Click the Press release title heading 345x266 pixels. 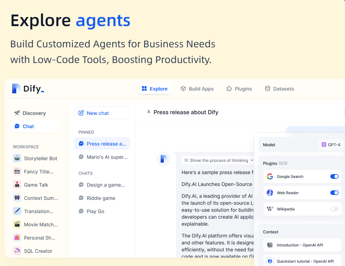[186, 112]
